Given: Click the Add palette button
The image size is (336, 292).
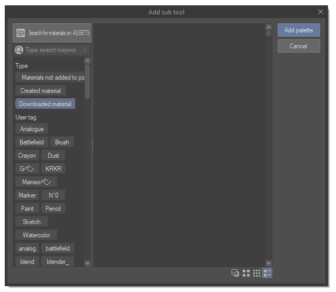Looking at the screenshot, I should (298, 30).
